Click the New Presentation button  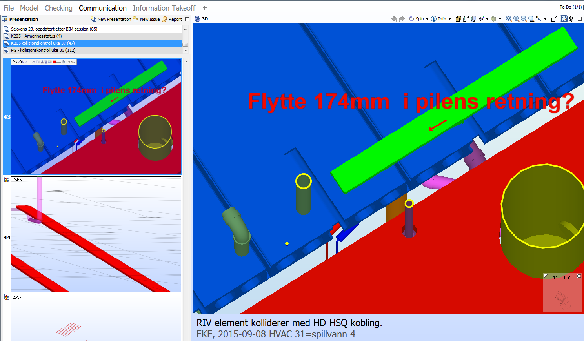coord(111,19)
